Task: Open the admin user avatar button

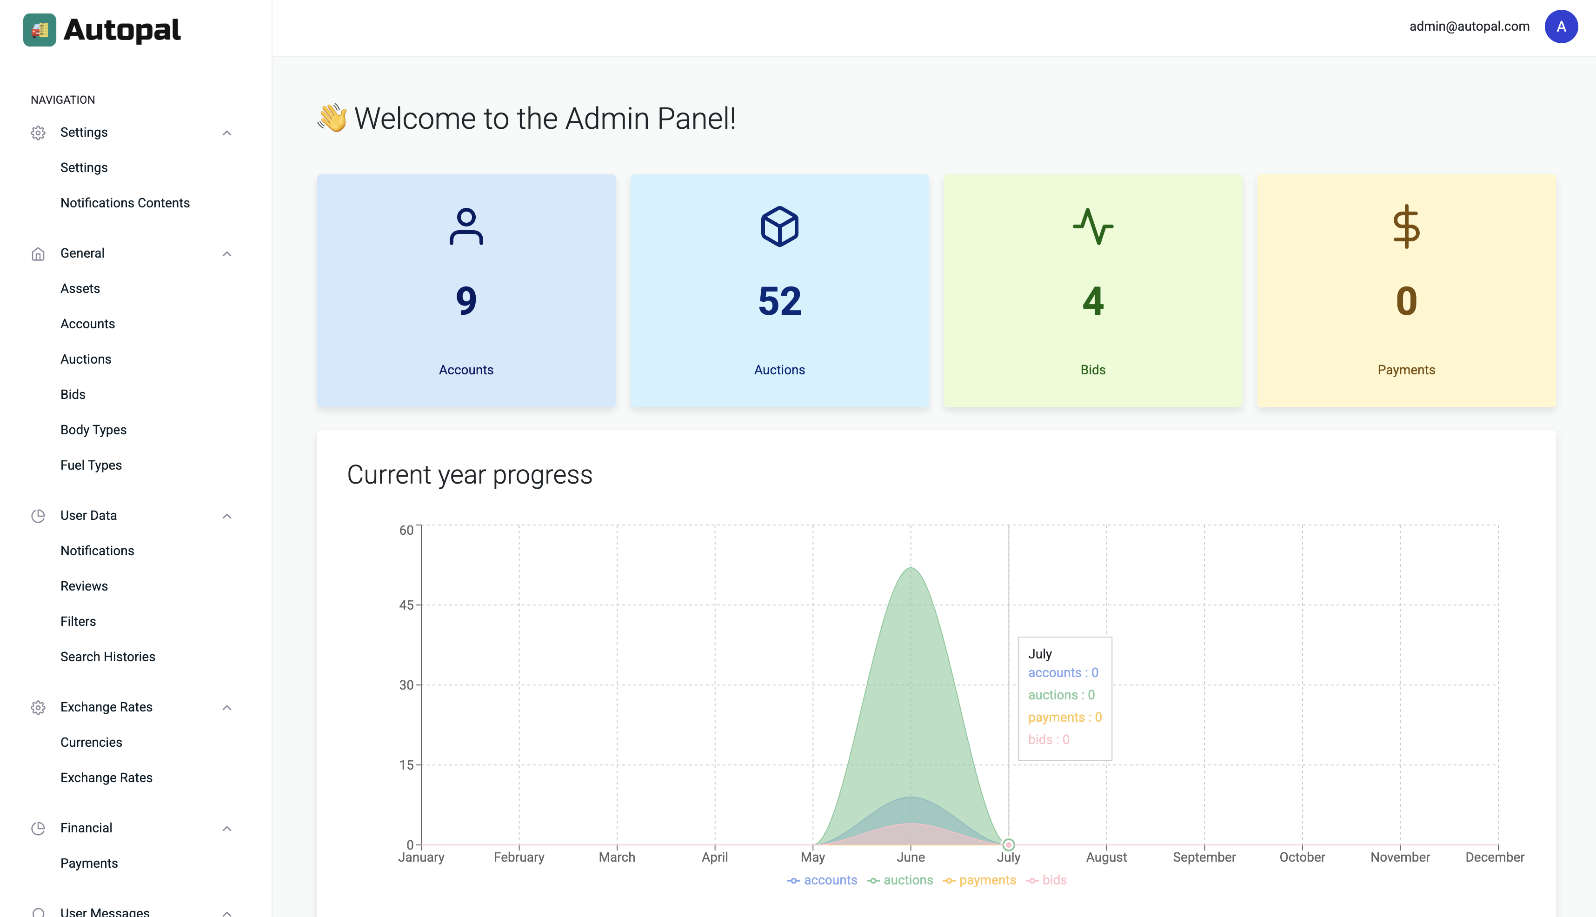Action: [1561, 27]
